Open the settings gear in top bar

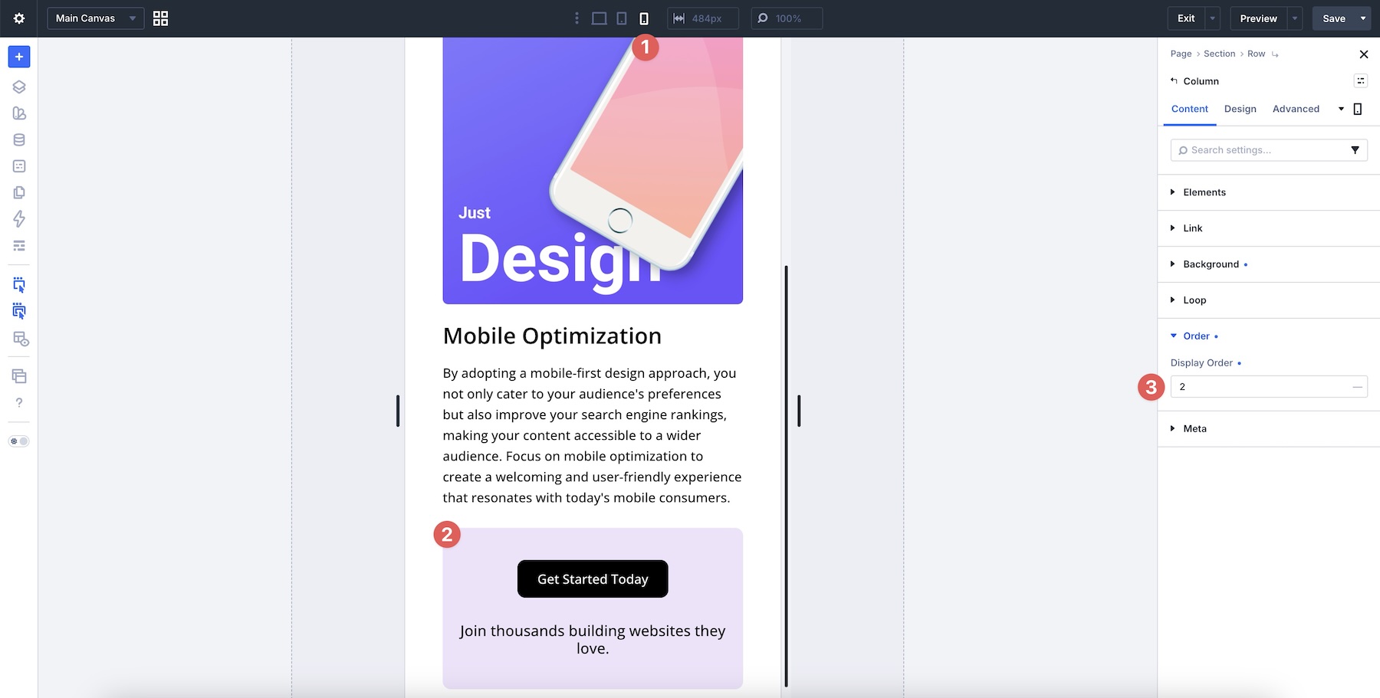[19, 18]
